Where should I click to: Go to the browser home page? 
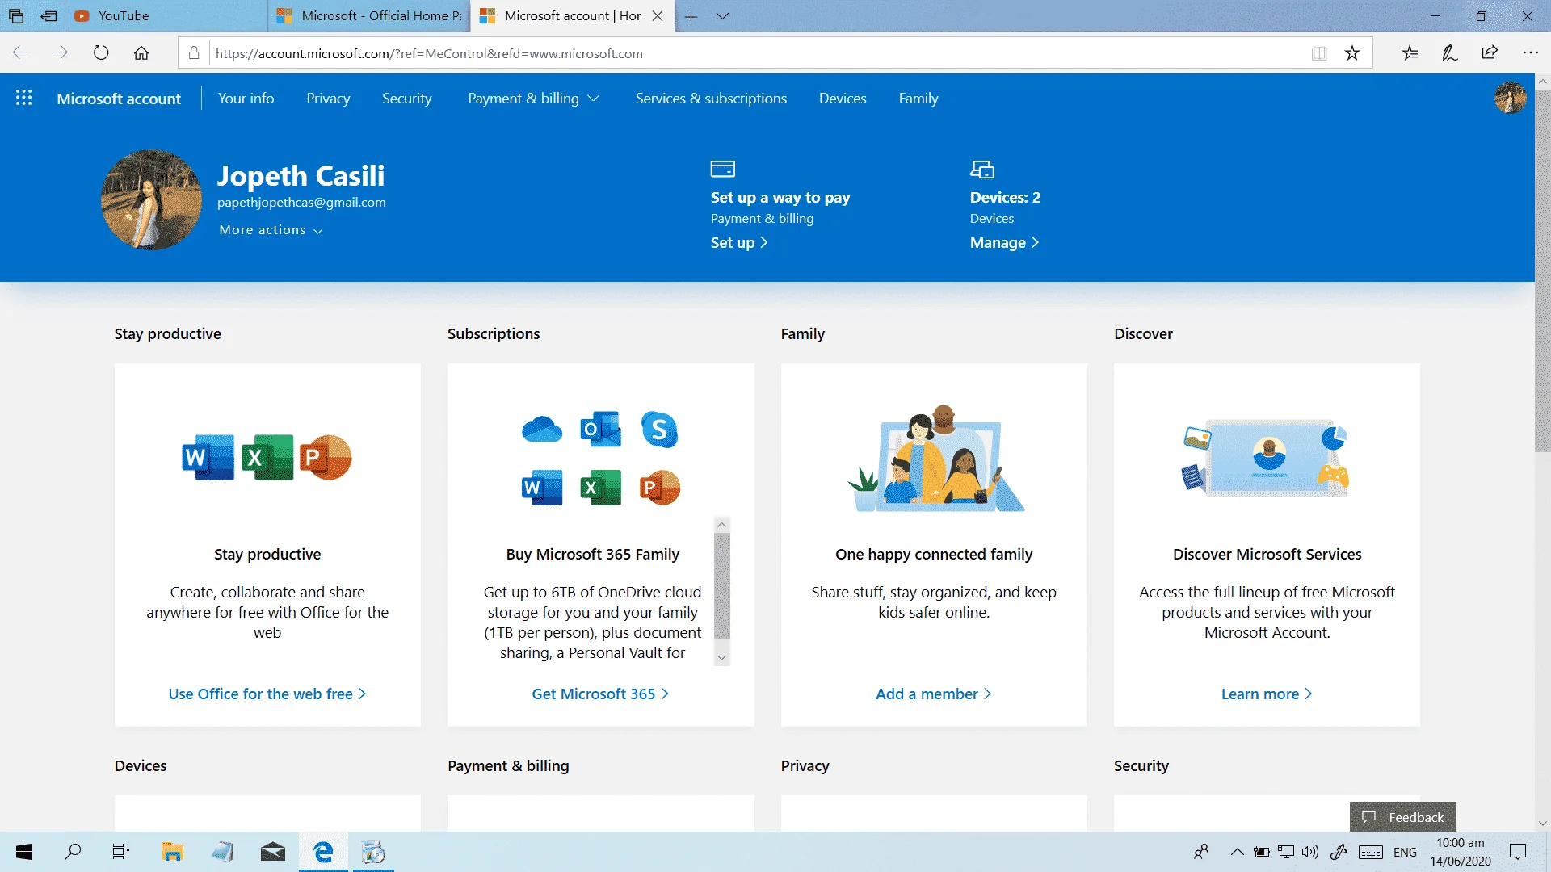[141, 53]
